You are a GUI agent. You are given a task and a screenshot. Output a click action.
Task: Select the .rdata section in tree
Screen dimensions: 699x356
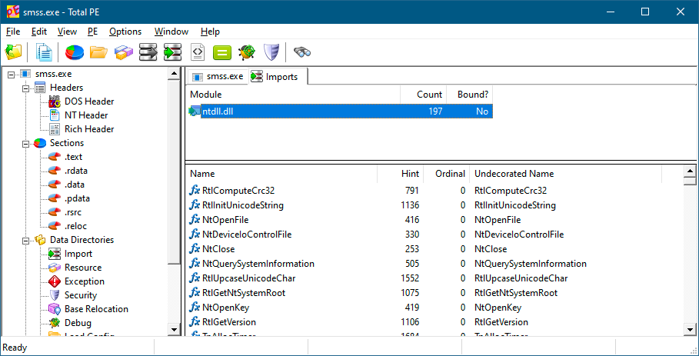76,171
